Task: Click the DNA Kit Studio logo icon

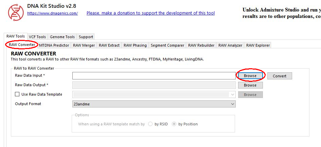Action: 15,12
